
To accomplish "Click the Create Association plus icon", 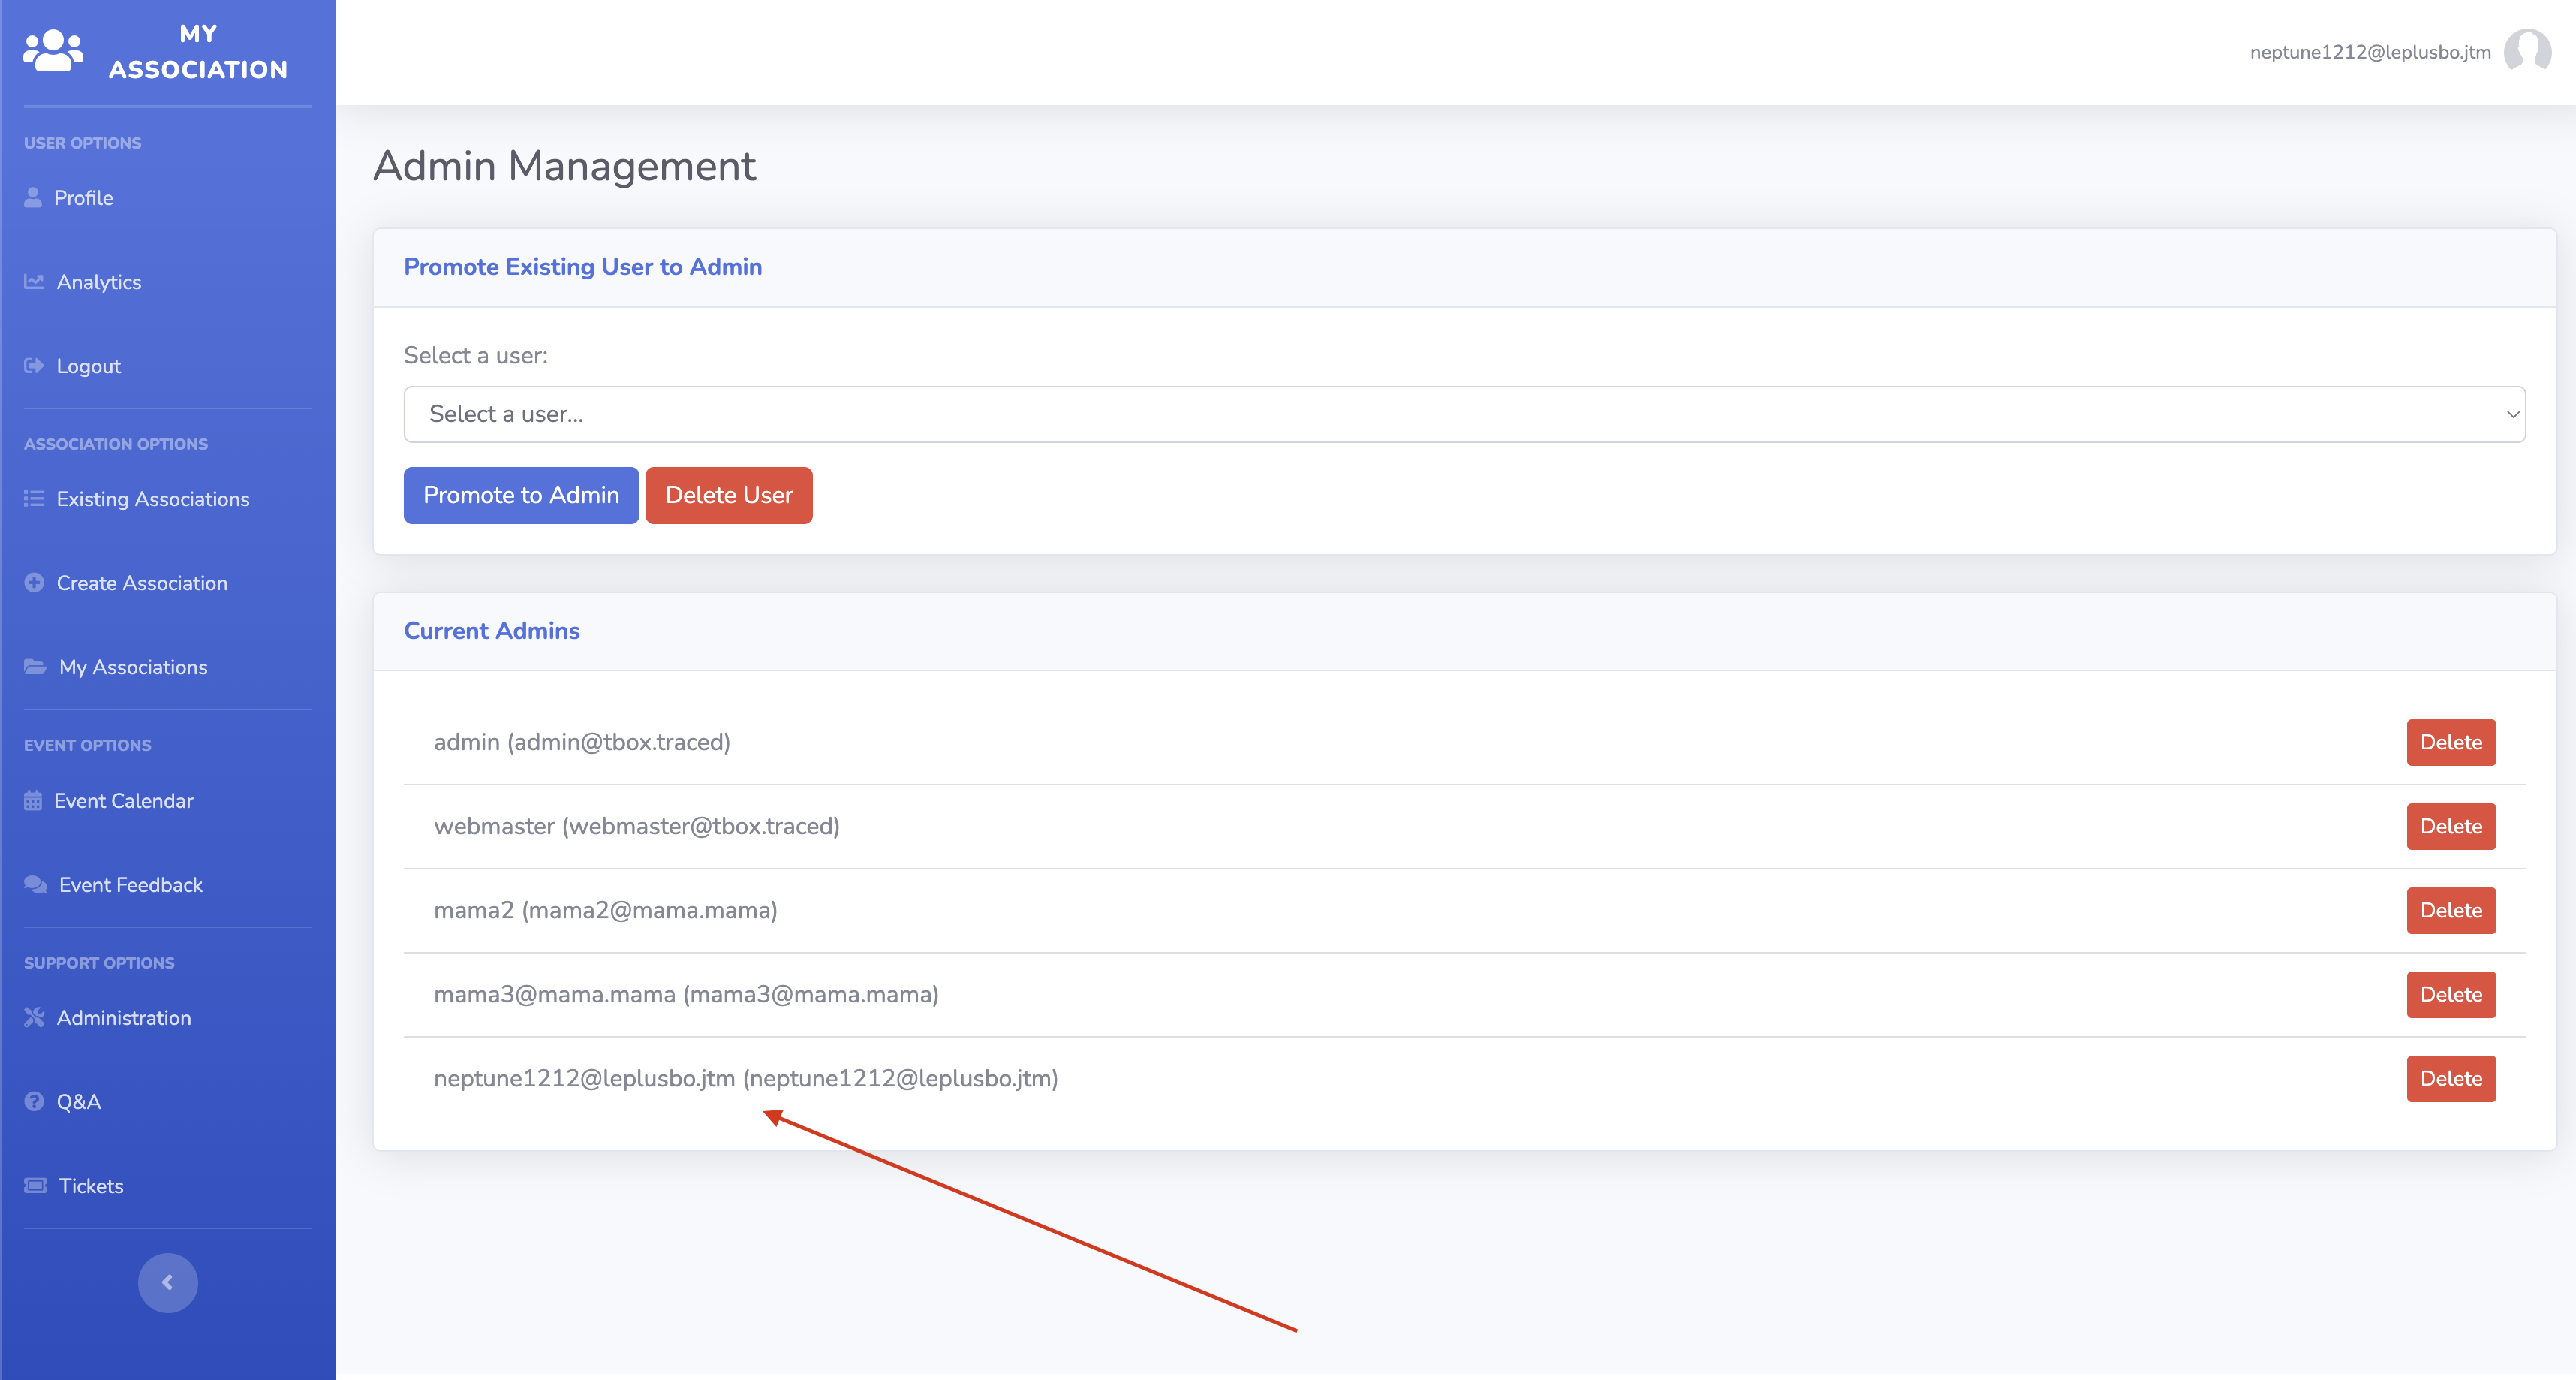I will (34, 582).
